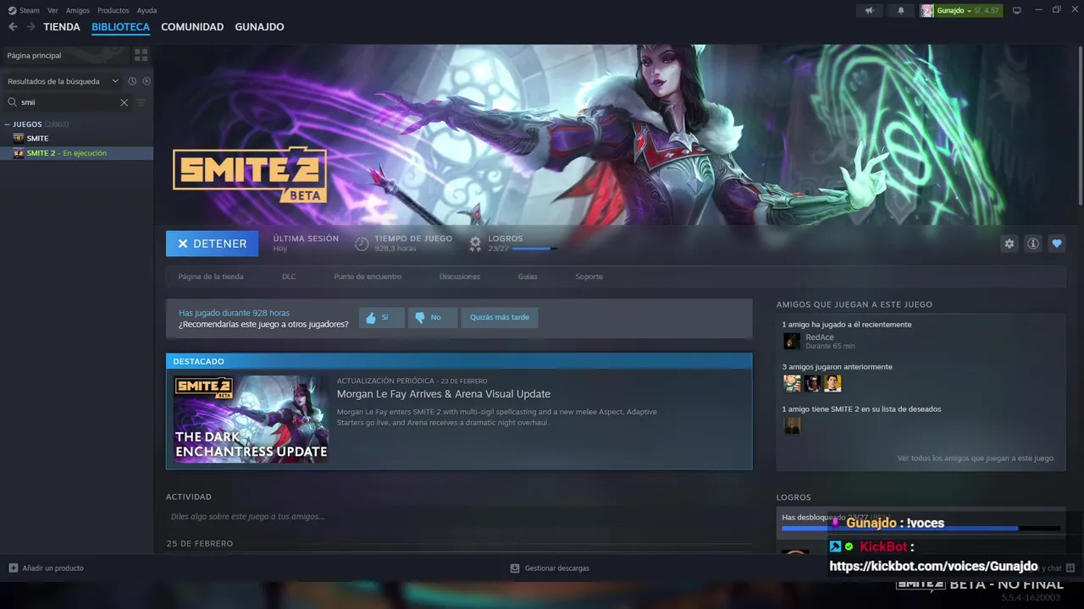Toggle ready-to-play filter icon
This screenshot has width=1084, height=609.
(x=147, y=81)
